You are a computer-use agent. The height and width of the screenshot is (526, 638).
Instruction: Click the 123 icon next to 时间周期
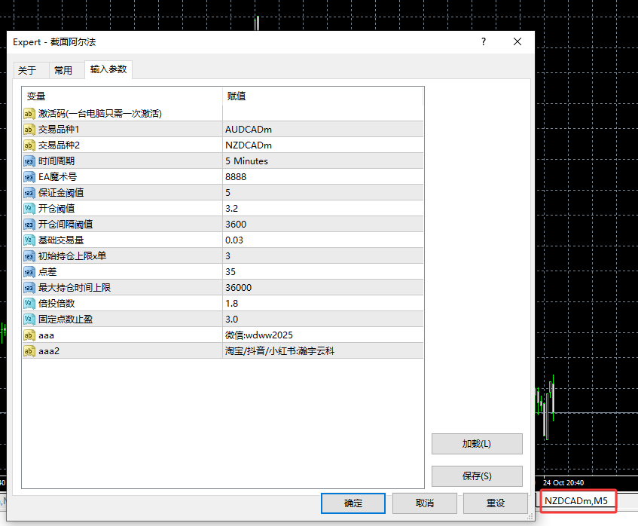click(x=29, y=161)
